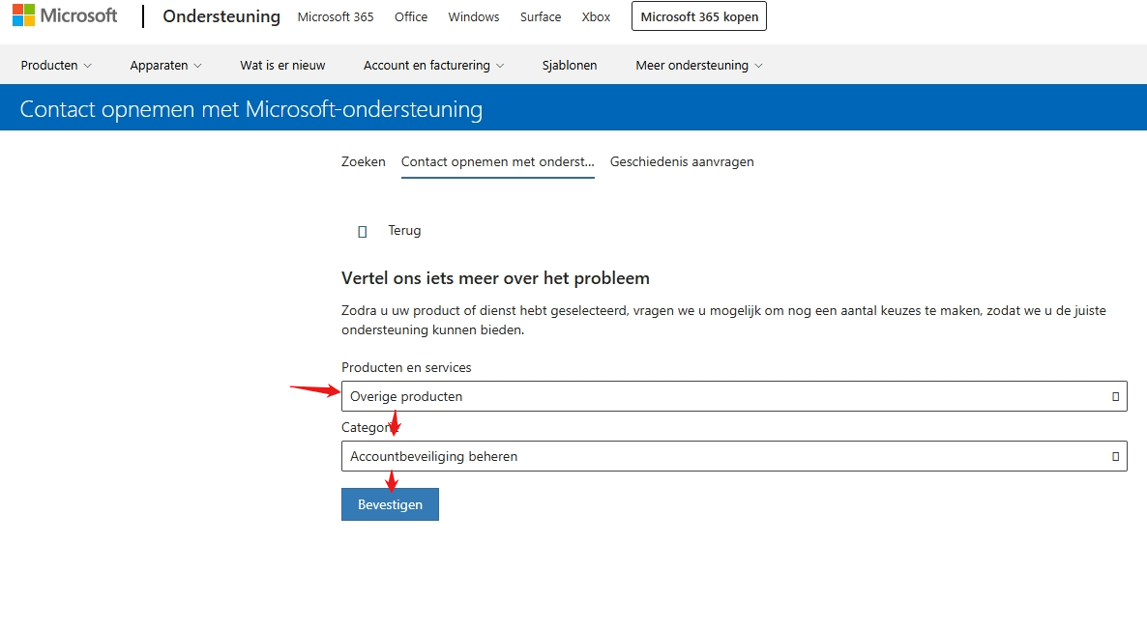
Task: Click the back arrow icon beside Terug
Action: [x=362, y=232]
